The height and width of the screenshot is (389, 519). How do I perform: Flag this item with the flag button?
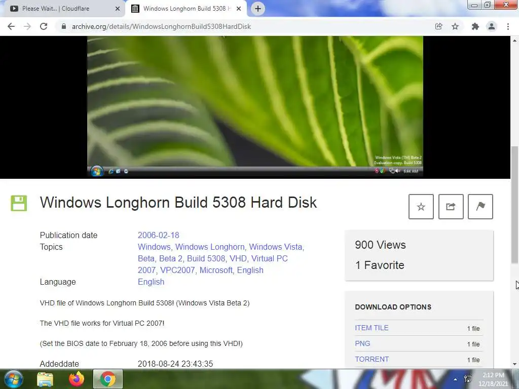(x=480, y=207)
